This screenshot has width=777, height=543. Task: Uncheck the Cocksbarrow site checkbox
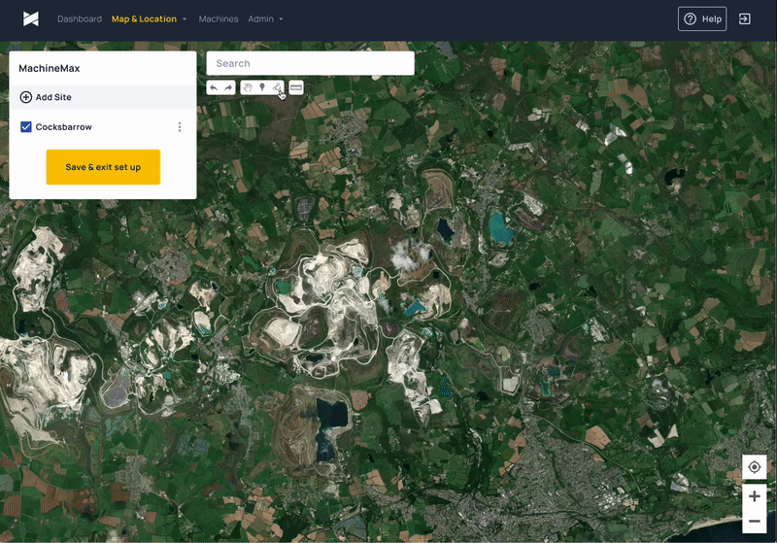[x=26, y=127]
